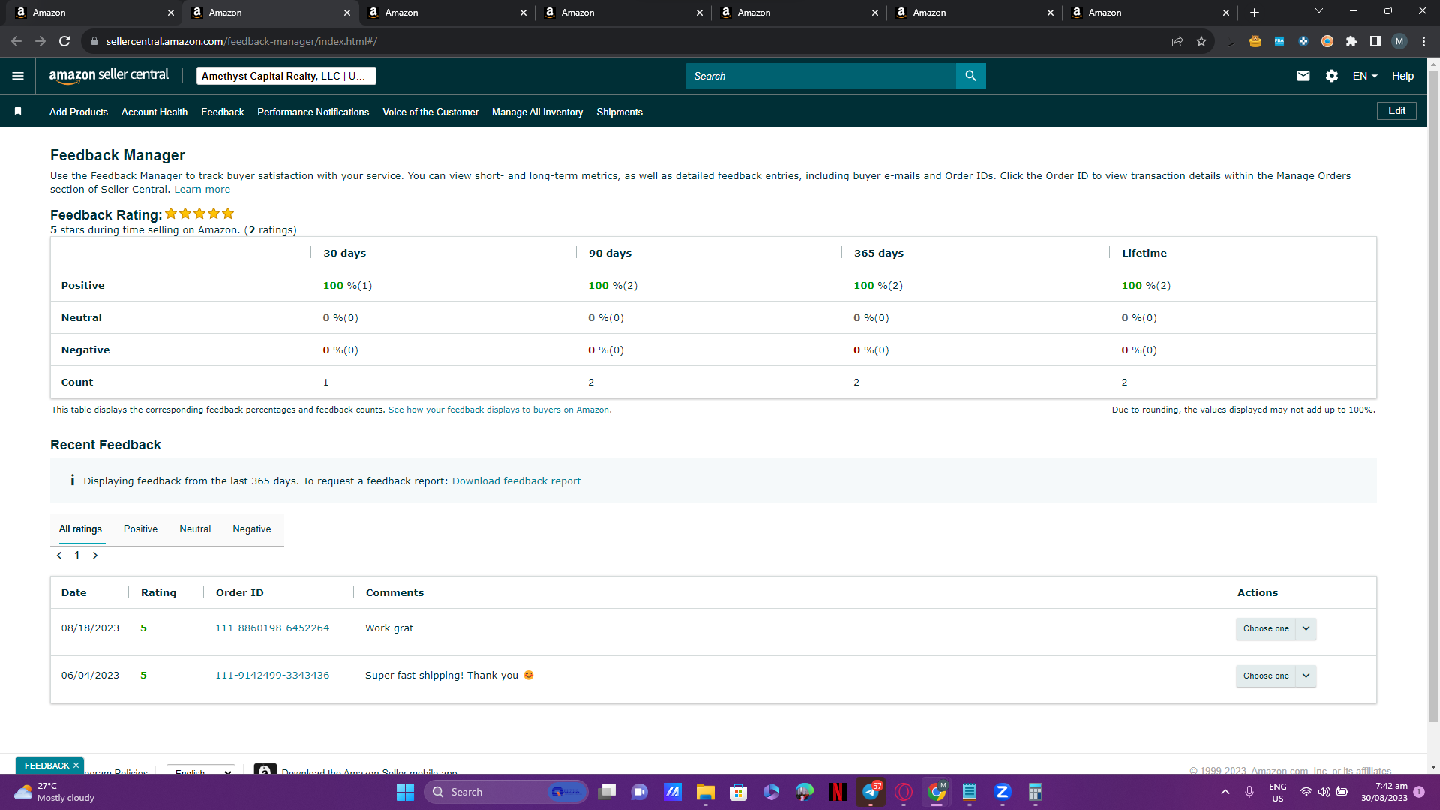This screenshot has width=1440, height=810.
Task: Reload the browser page
Action: [x=64, y=41]
